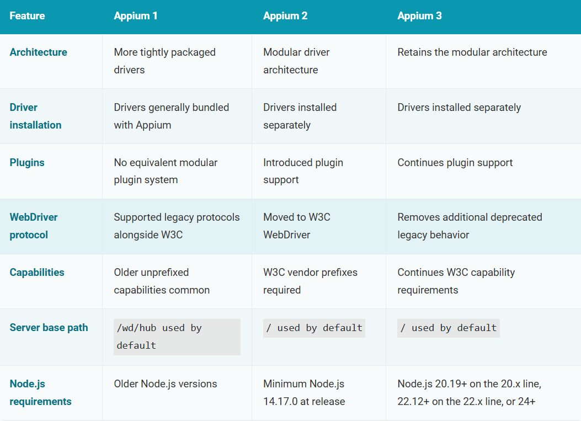Click 'Minimum Node.js 14.17.0 at release' cell
This screenshot has width=581, height=421.
tap(304, 392)
